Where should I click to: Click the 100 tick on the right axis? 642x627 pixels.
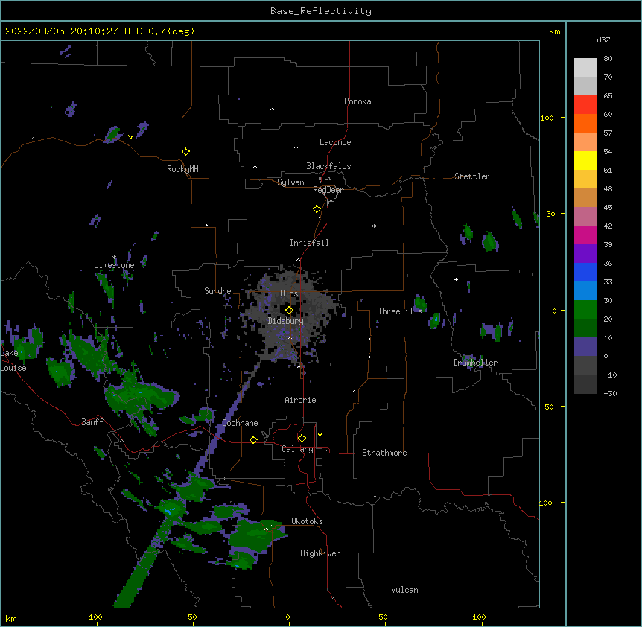point(547,118)
